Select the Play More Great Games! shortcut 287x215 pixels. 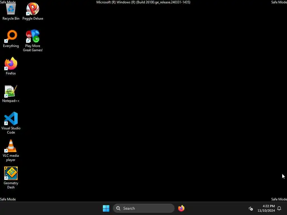33,41
